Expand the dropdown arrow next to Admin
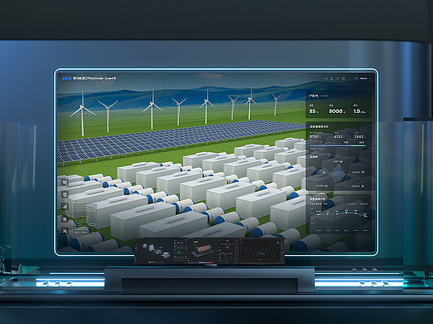Viewport: 433px width, 324px height. [x=370, y=79]
